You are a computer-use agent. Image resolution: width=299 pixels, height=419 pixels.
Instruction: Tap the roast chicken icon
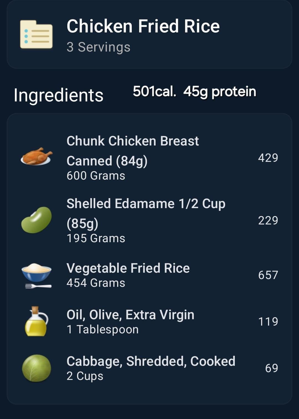(x=36, y=157)
